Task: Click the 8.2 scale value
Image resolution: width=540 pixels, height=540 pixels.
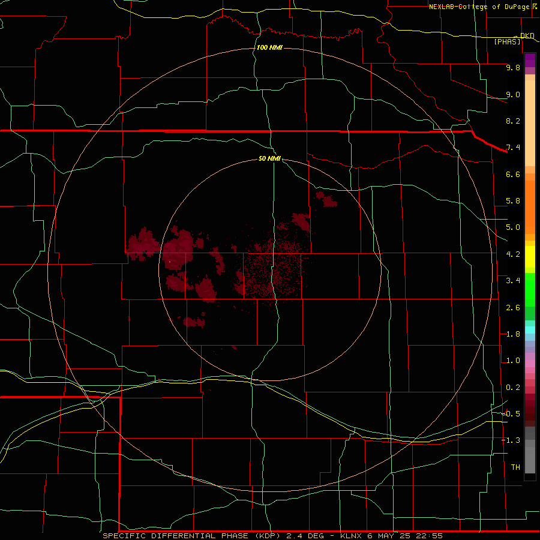Action: pyautogui.click(x=513, y=121)
